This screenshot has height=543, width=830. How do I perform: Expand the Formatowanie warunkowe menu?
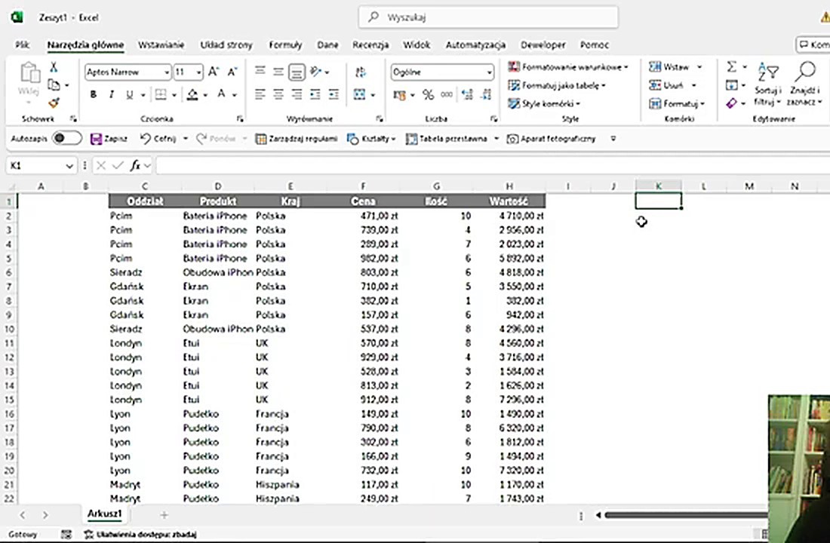569,67
